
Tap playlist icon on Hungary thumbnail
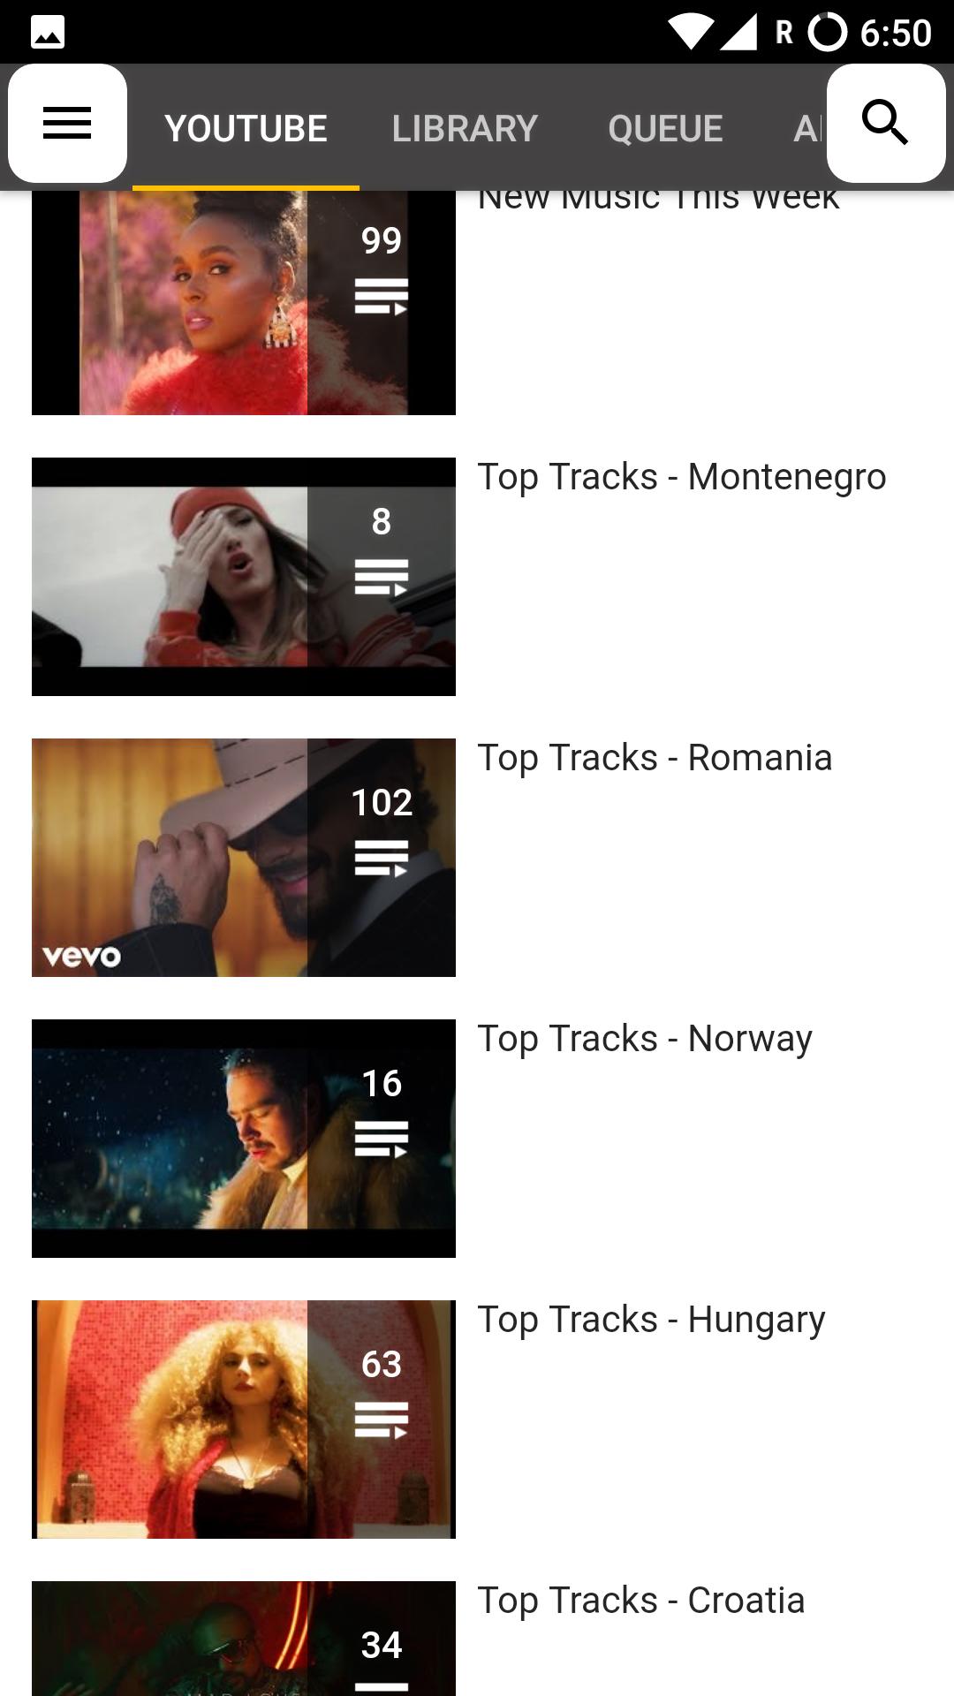click(381, 1420)
